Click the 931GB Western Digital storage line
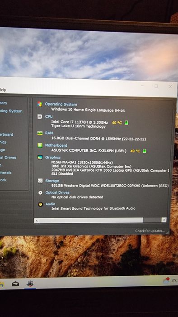The width and height of the screenshot is (178, 317). (x=110, y=186)
